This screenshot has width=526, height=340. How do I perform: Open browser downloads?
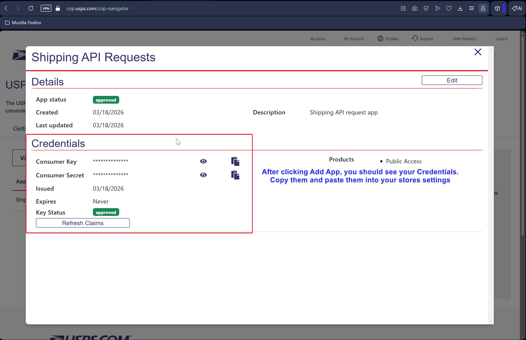(x=460, y=8)
